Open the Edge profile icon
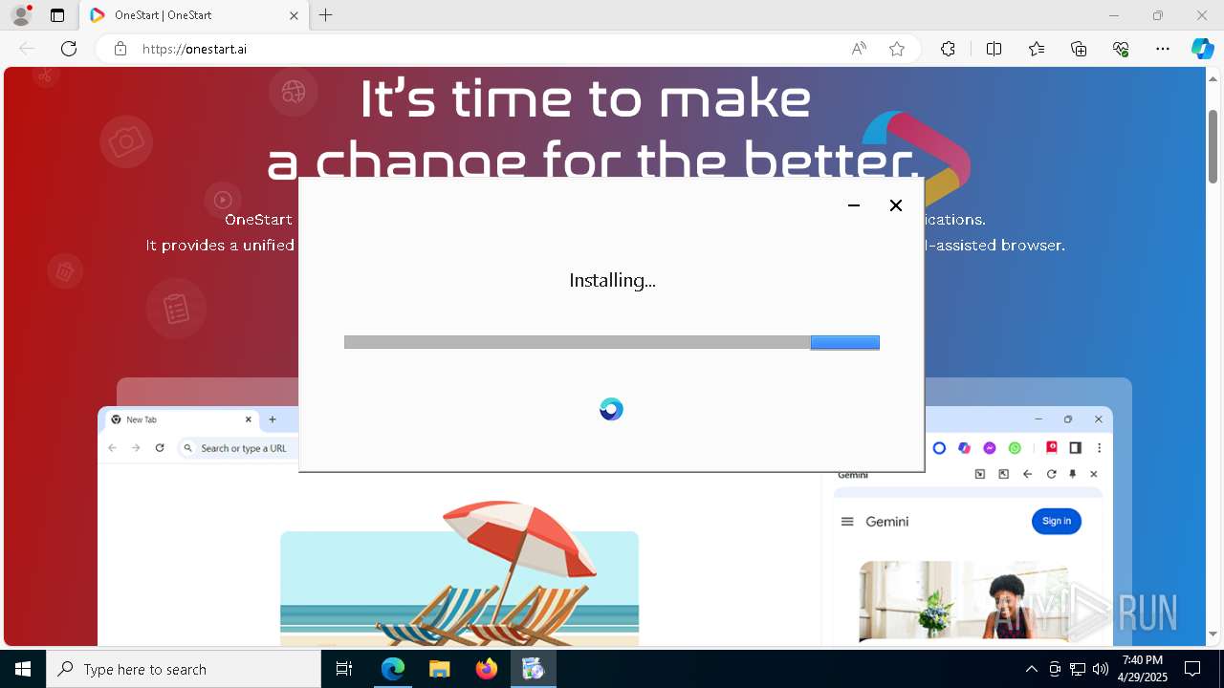Image resolution: width=1224 pixels, height=688 pixels. [x=21, y=15]
